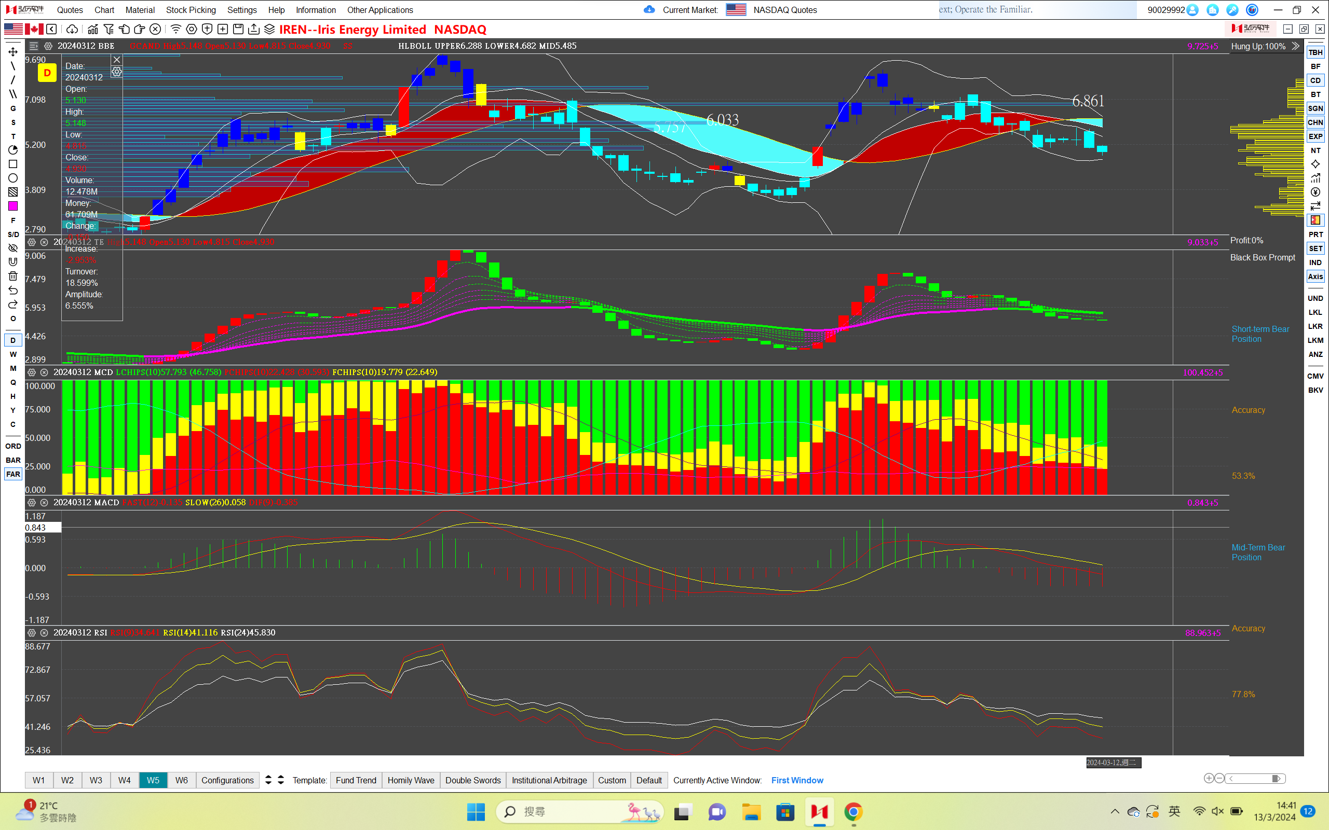Open the Chart menu
1329x830 pixels.
click(104, 10)
